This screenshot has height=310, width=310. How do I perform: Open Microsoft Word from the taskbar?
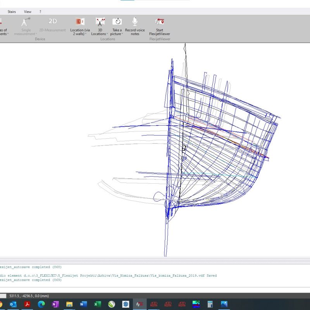click(x=83, y=304)
